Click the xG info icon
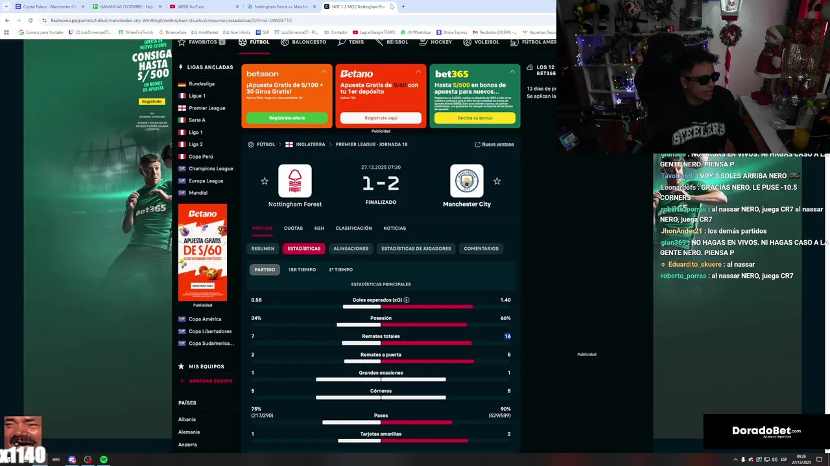This screenshot has width=830, height=466. pos(407,300)
